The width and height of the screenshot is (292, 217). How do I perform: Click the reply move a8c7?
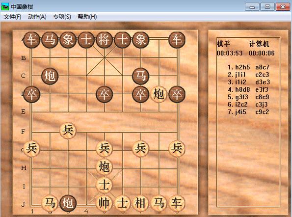(x=262, y=67)
